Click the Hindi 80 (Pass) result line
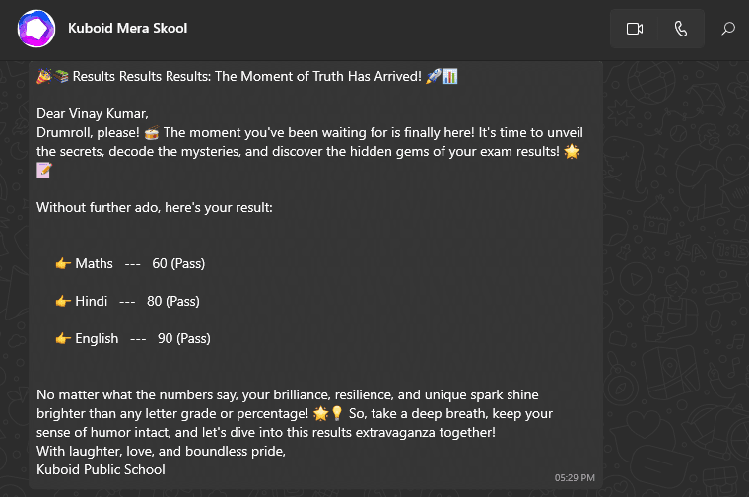 coord(136,301)
